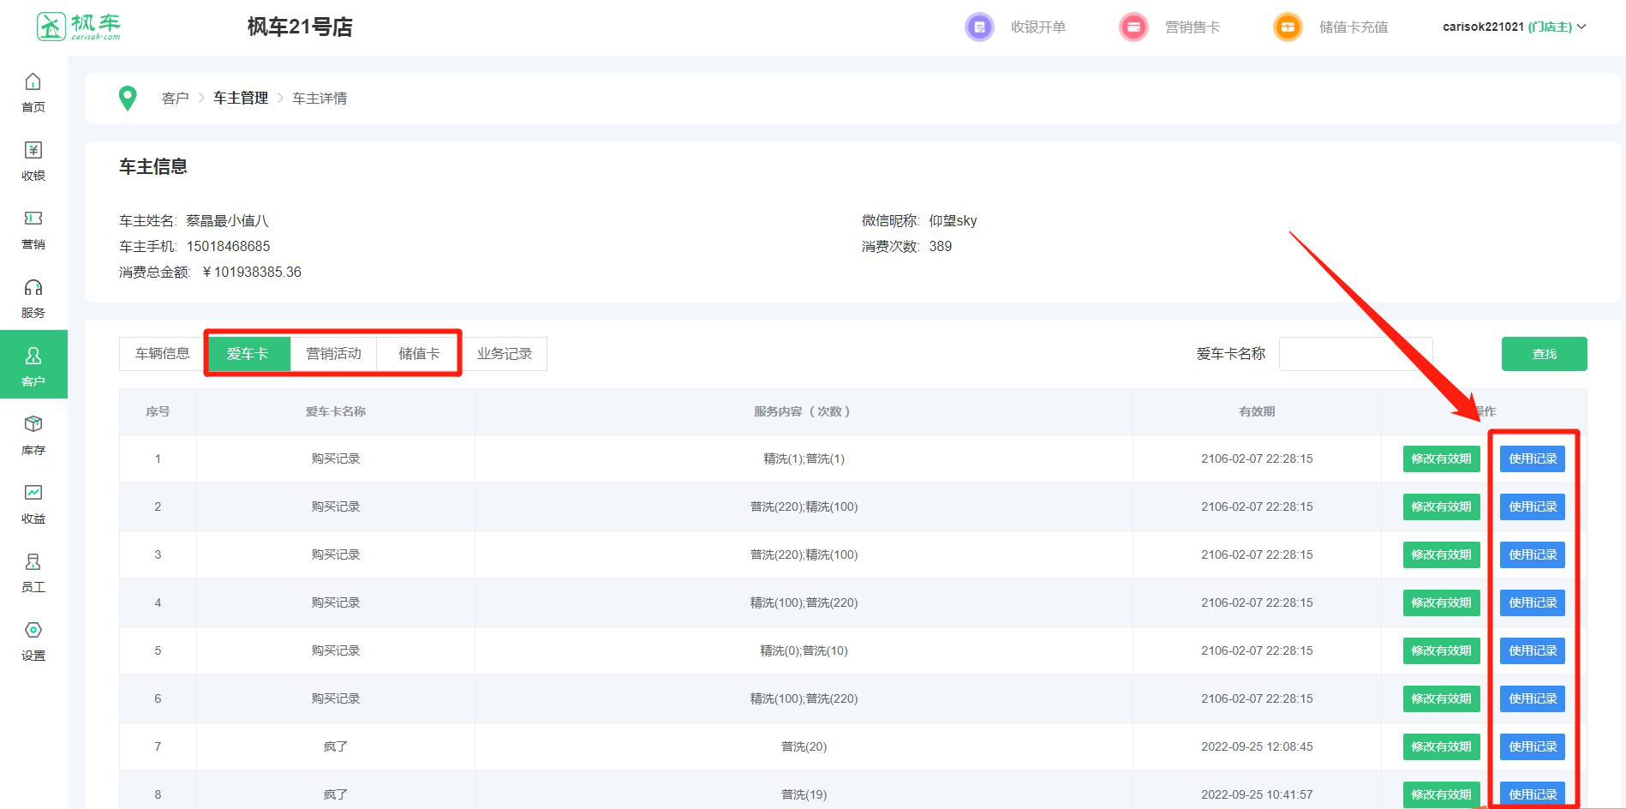1626x809 pixels.
Task: Click 修改有效期 for row 5
Action: [x=1441, y=650]
